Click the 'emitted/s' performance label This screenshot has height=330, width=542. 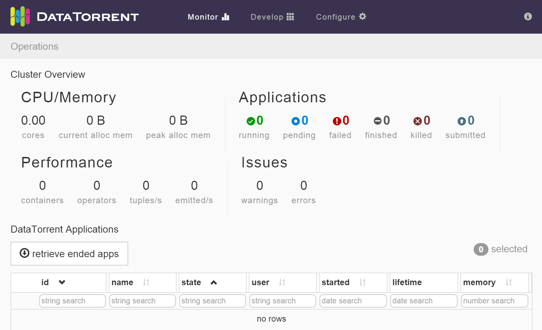(x=194, y=200)
